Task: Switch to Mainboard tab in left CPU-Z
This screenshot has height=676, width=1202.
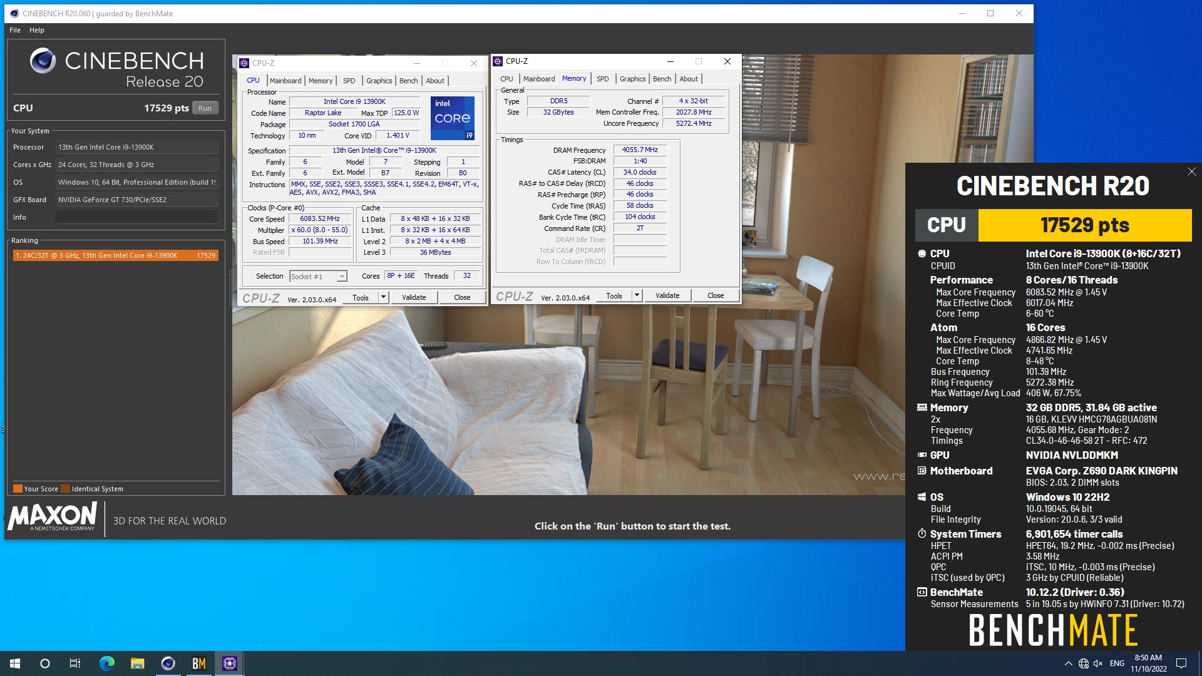Action: [285, 81]
